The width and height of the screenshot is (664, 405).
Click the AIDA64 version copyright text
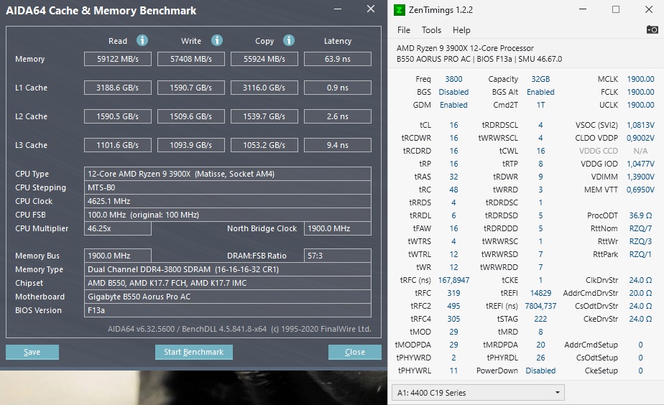(239, 329)
